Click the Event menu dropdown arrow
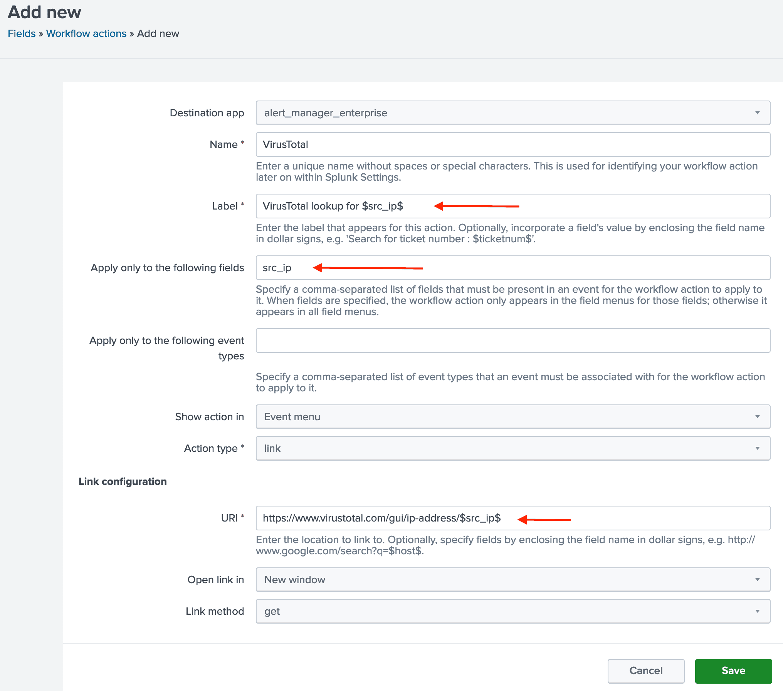Screen dimensions: 783x691 (x=757, y=417)
